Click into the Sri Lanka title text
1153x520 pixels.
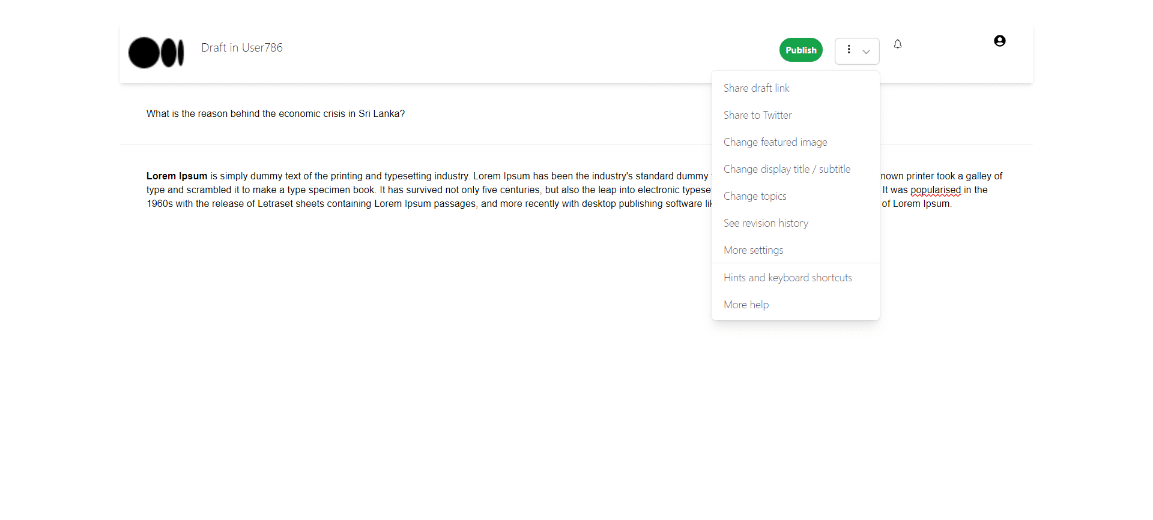275,114
